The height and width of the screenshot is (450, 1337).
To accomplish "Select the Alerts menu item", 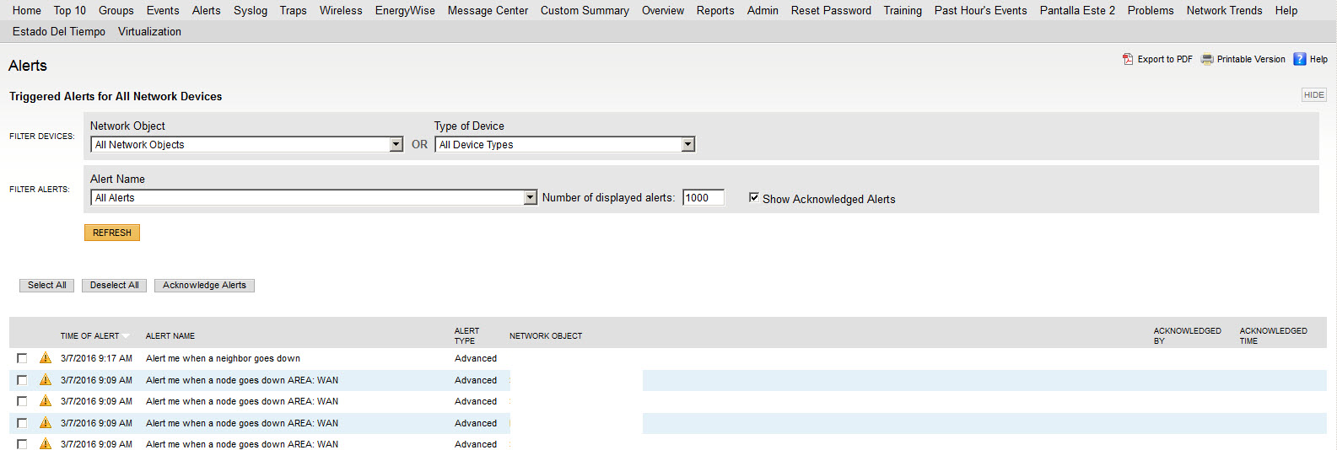I will 207,10.
